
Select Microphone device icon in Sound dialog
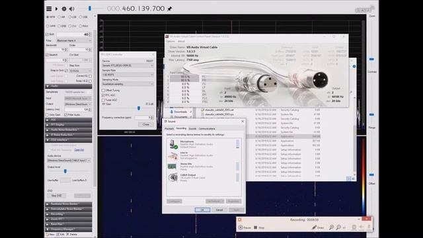tap(173, 144)
